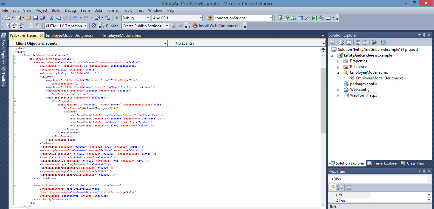
Task: Switch to the EmployeeModel.Designer.cs tab
Action: click(70, 36)
